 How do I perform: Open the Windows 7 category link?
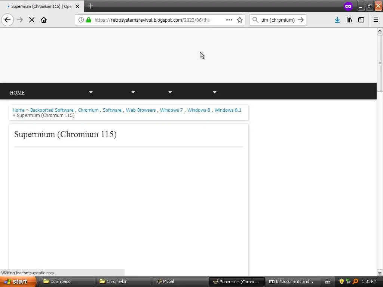click(x=171, y=110)
